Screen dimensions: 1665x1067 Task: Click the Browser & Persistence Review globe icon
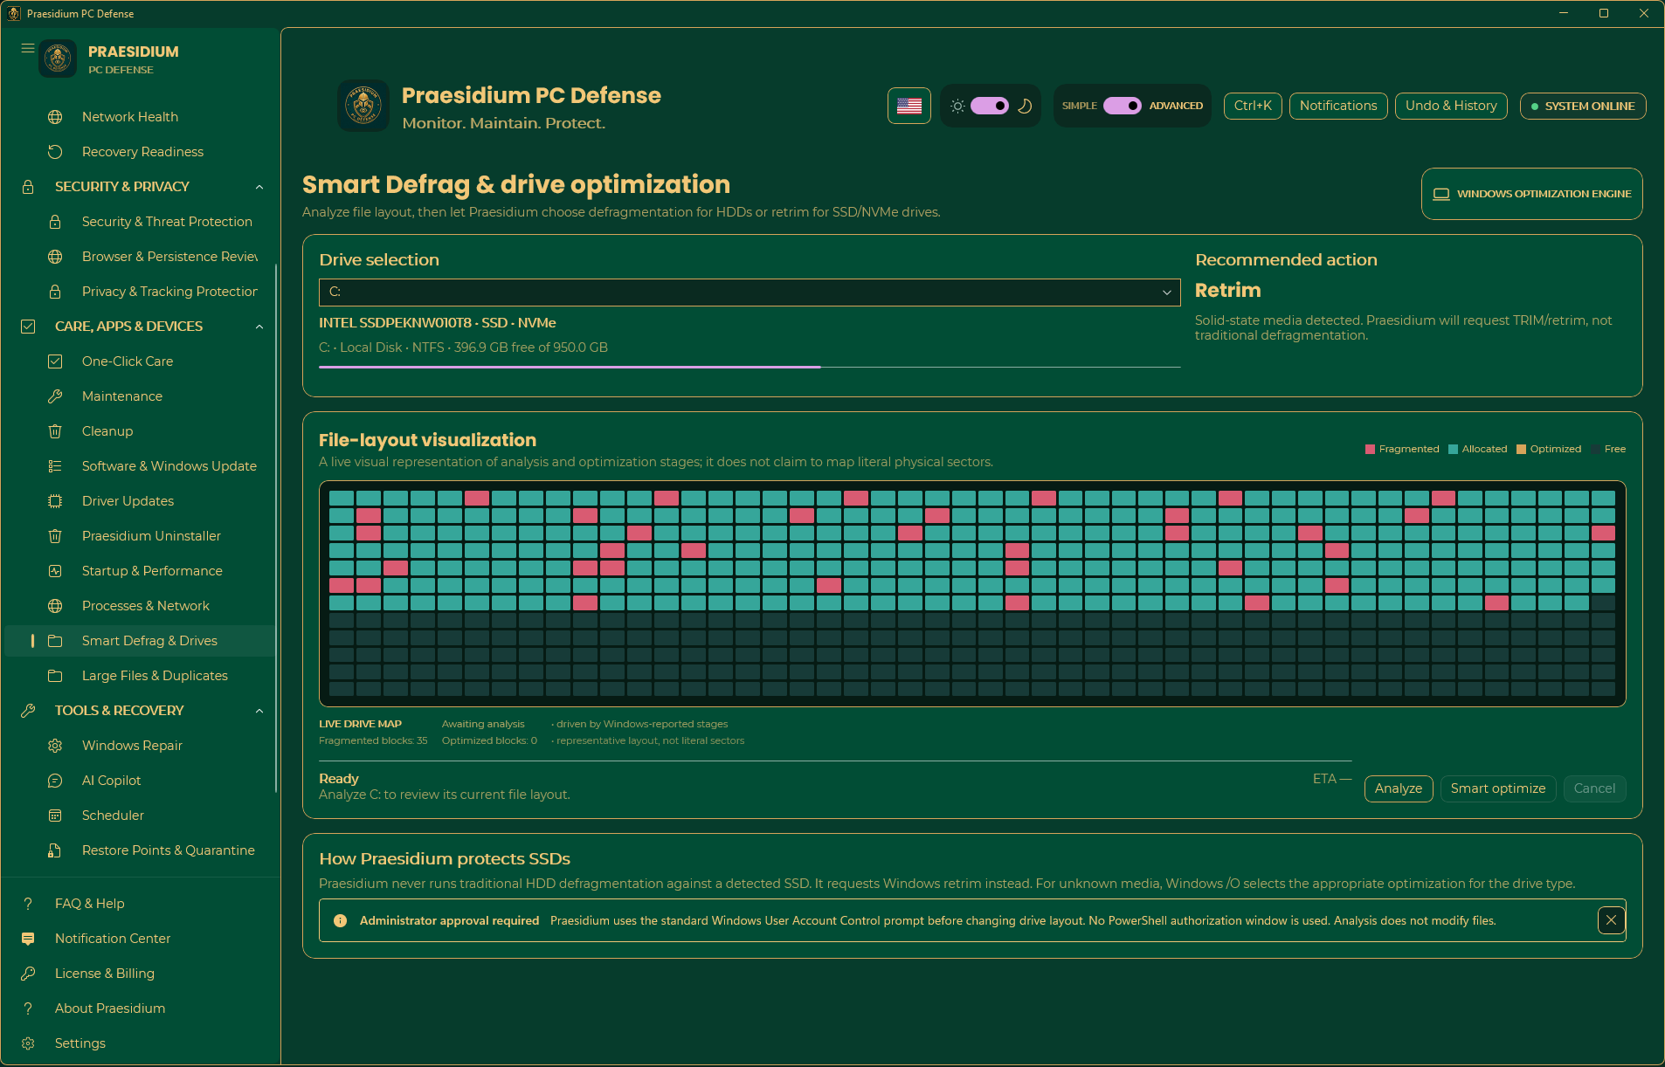point(55,257)
